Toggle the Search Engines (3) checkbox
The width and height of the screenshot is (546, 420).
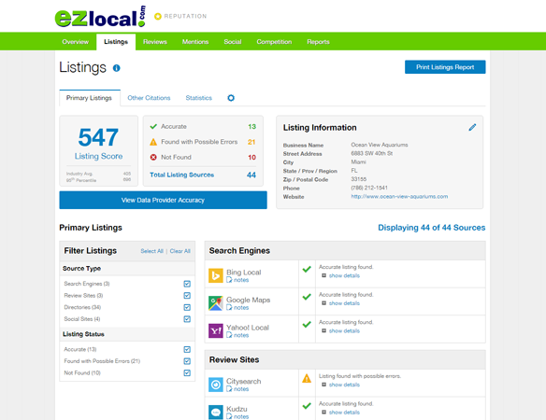point(187,284)
